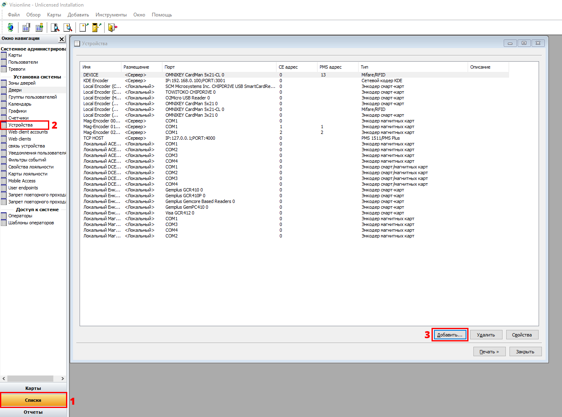Select Календарь in navigation list
Image resolution: width=562 pixels, height=417 pixels.
click(x=20, y=104)
